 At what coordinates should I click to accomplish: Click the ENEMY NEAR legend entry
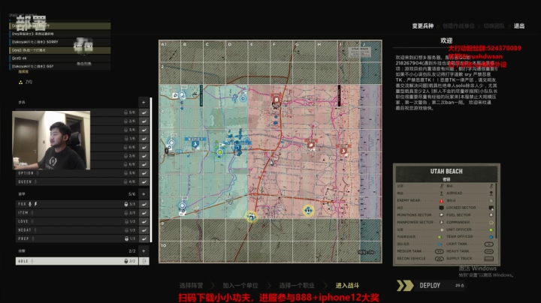click(419, 200)
